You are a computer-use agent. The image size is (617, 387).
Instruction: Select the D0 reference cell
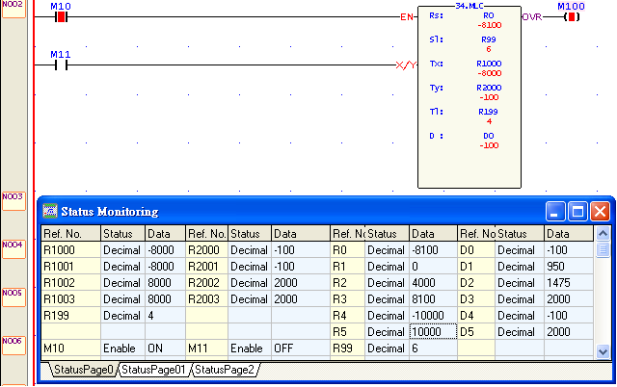(476, 250)
